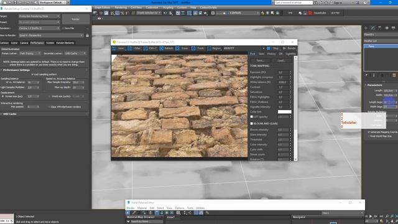Click lock icon beside View to Render
Screen dimensions: 398x224
coord(87,35)
